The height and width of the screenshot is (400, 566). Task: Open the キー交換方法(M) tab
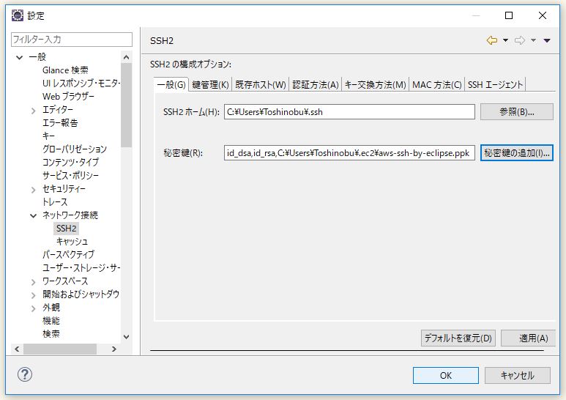point(376,85)
